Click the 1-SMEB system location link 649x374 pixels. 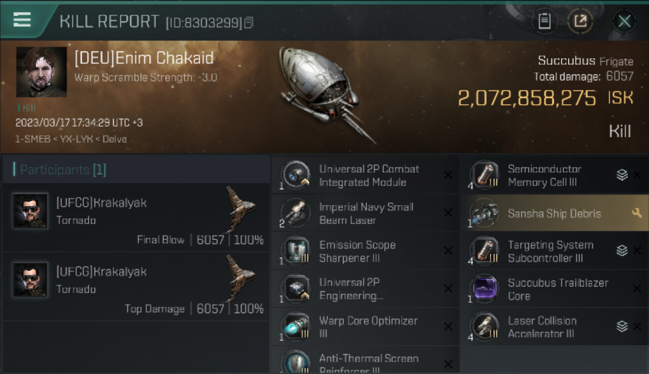tap(33, 139)
